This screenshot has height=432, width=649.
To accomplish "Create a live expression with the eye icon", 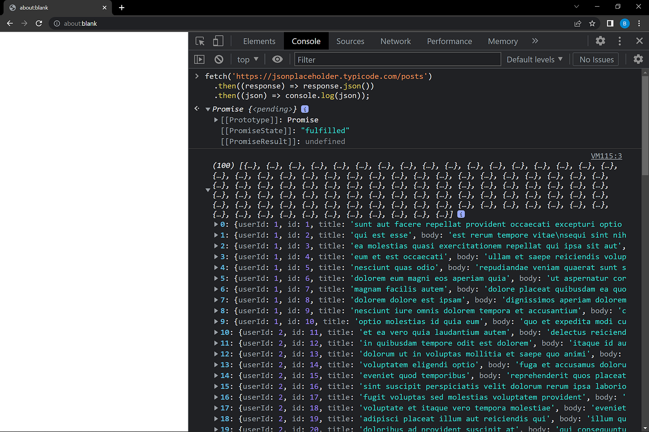I will point(277,59).
